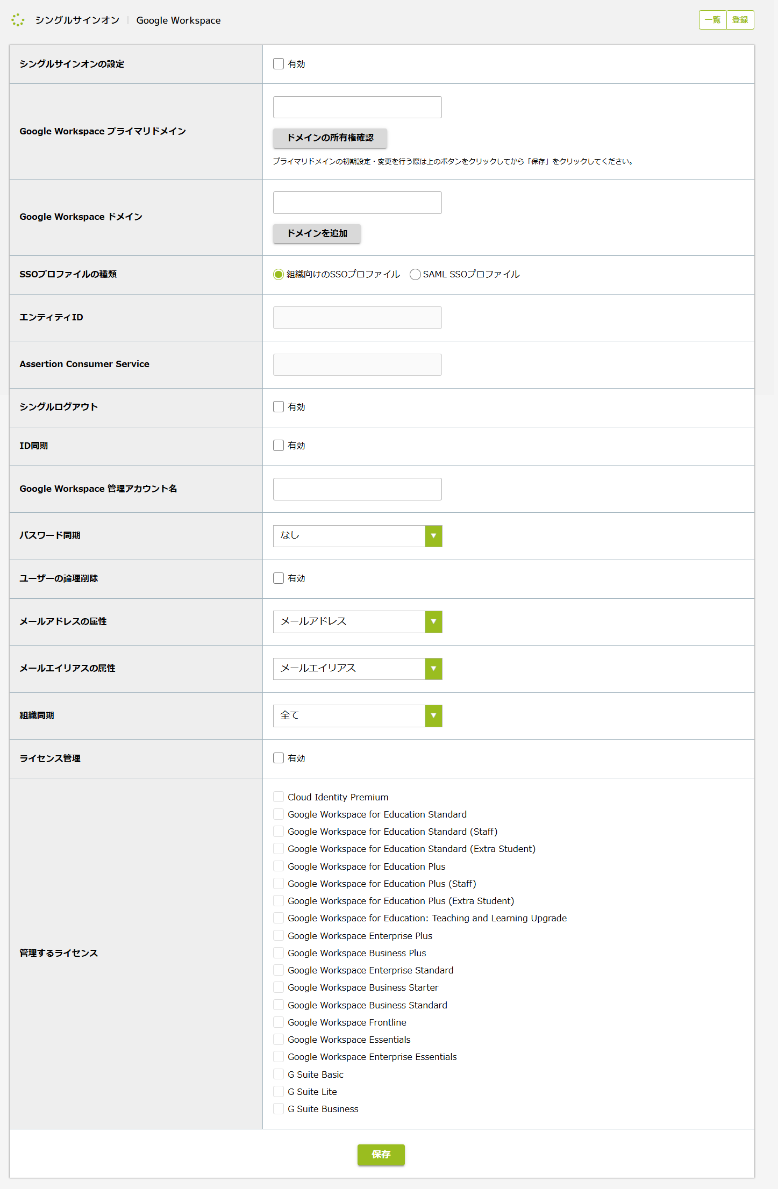The height and width of the screenshot is (1189, 778).
Task: Open the 組織同期 dropdown arrow
Action: [x=433, y=716]
